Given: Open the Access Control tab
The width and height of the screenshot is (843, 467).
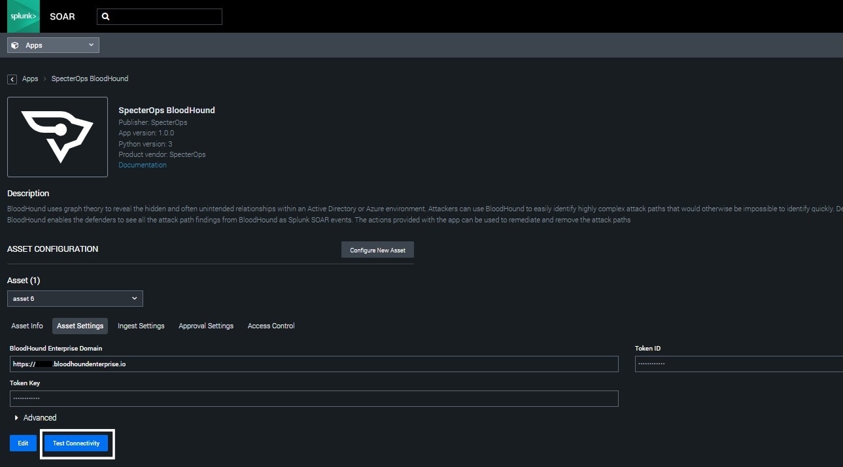Looking at the screenshot, I should [x=271, y=325].
